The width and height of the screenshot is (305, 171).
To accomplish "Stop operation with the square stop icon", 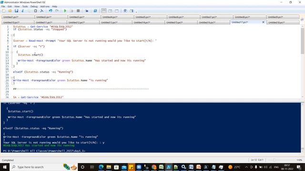I will click(78, 11).
